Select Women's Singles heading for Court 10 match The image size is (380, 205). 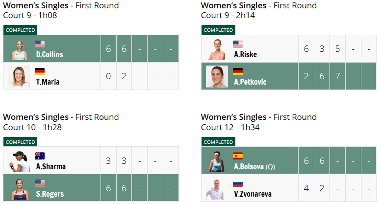coord(36,117)
